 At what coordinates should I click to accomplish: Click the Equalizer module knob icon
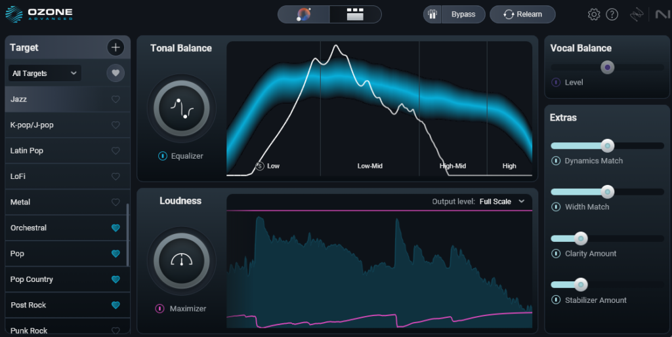tap(181, 109)
